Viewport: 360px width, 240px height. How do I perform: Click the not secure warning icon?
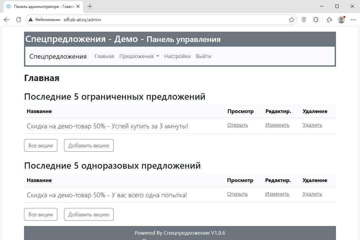point(31,20)
